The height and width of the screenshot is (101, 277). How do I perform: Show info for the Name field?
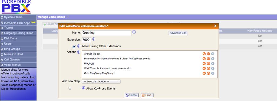(134, 32)
